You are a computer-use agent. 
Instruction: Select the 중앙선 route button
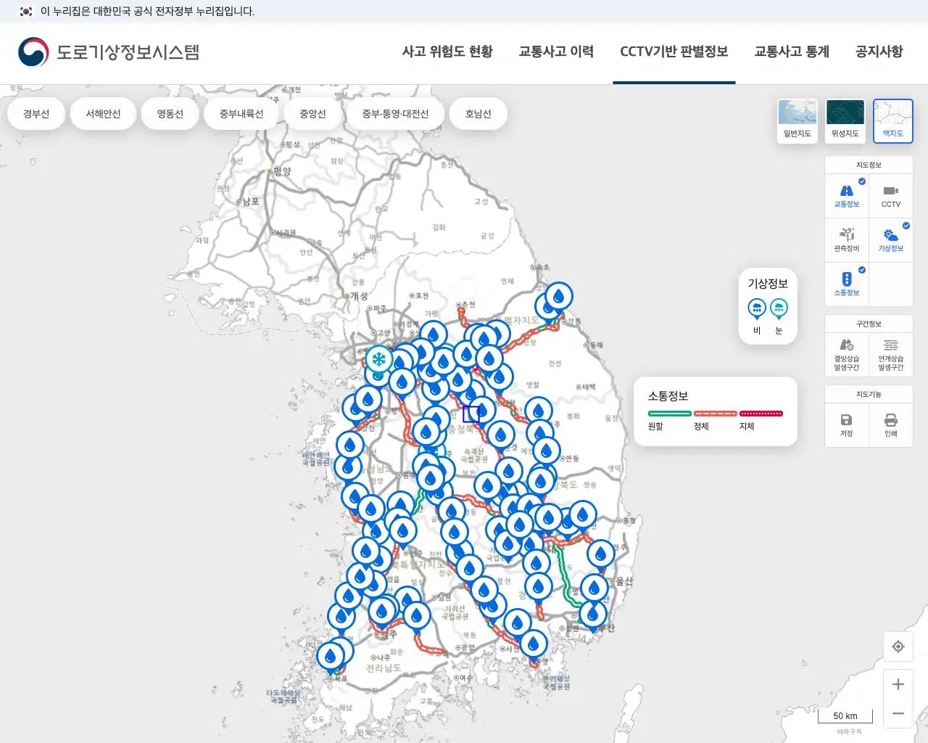pyautogui.click(x=312, y=114)
